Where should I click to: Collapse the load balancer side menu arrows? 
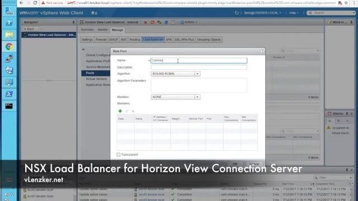(83, 49)
